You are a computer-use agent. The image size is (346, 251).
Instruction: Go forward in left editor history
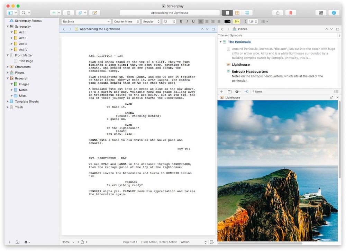coord(70,29)
